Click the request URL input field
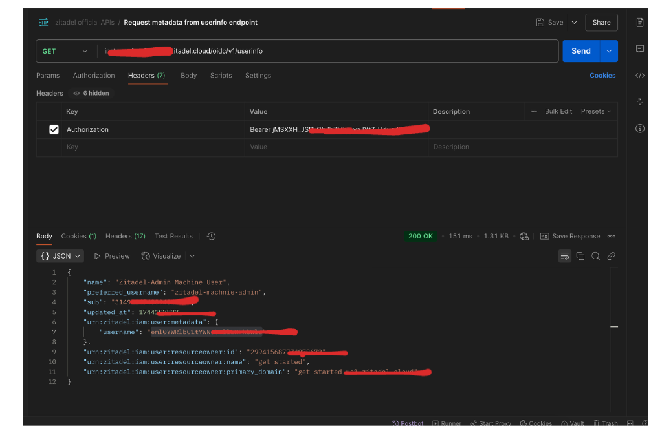Image resolution: width=651 pixels, height=433 pixels. pyautogui.click(x=327, y=51)
